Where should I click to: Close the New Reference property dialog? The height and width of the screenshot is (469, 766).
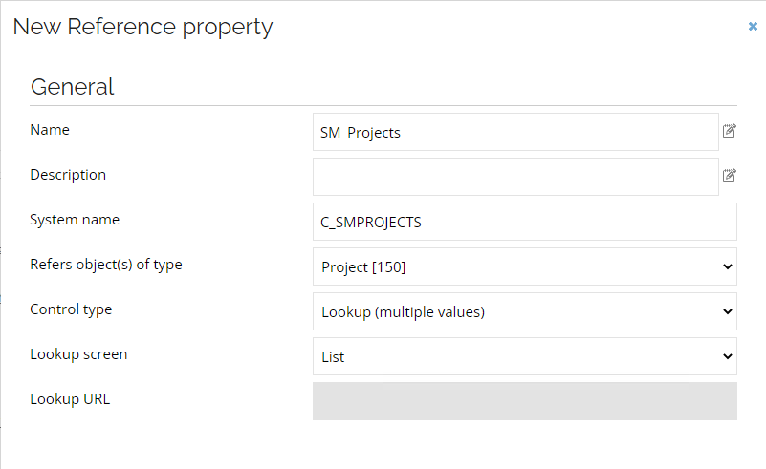pyautogui.click(x=753, y=27)
